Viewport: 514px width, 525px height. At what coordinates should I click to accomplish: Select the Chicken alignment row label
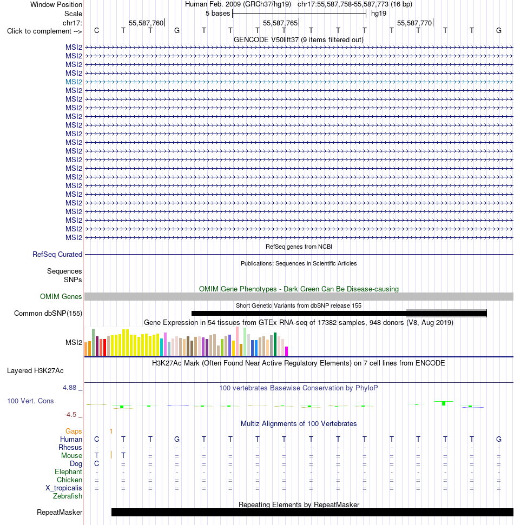point(69,480)
